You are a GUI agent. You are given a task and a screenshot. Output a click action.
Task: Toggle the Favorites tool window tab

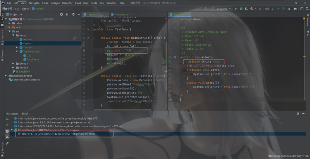coord(2,150)
